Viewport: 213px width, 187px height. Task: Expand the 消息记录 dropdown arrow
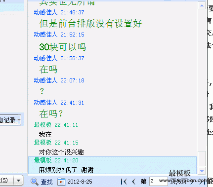click(19, 120)
